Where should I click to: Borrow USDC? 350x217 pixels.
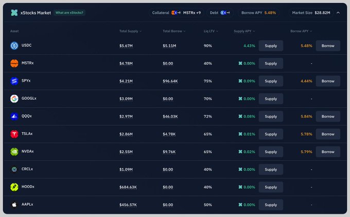pos(328,45)
